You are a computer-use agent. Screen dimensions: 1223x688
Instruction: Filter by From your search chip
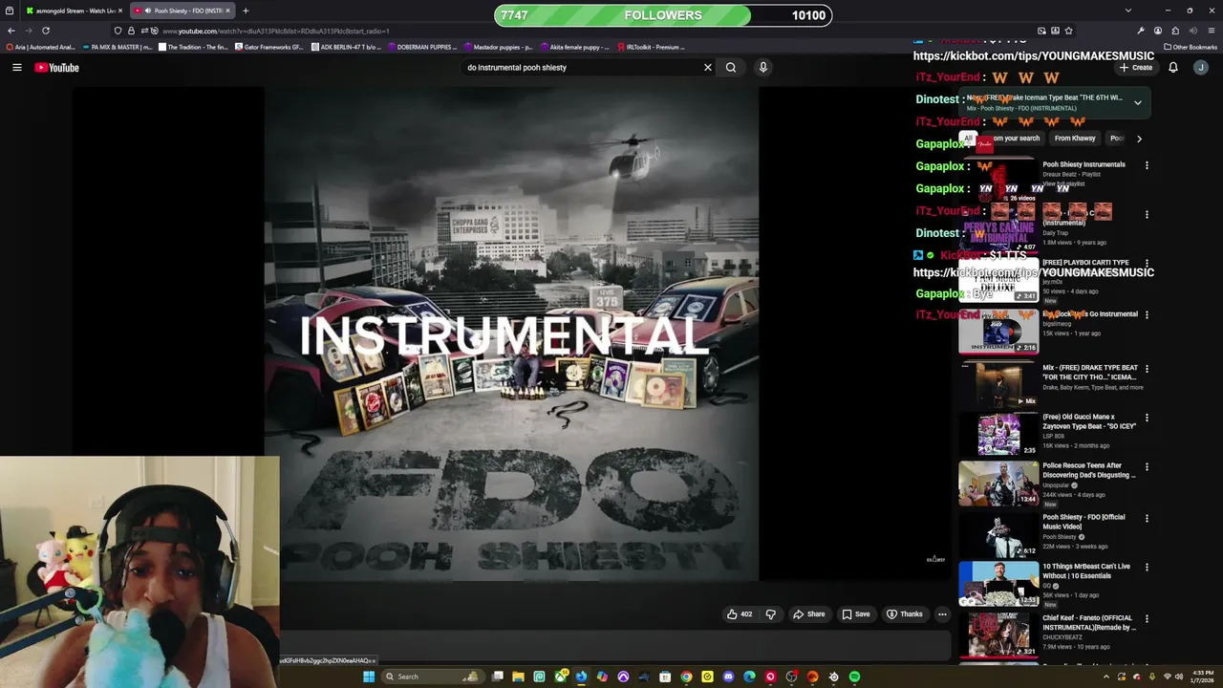[1014, 139]
